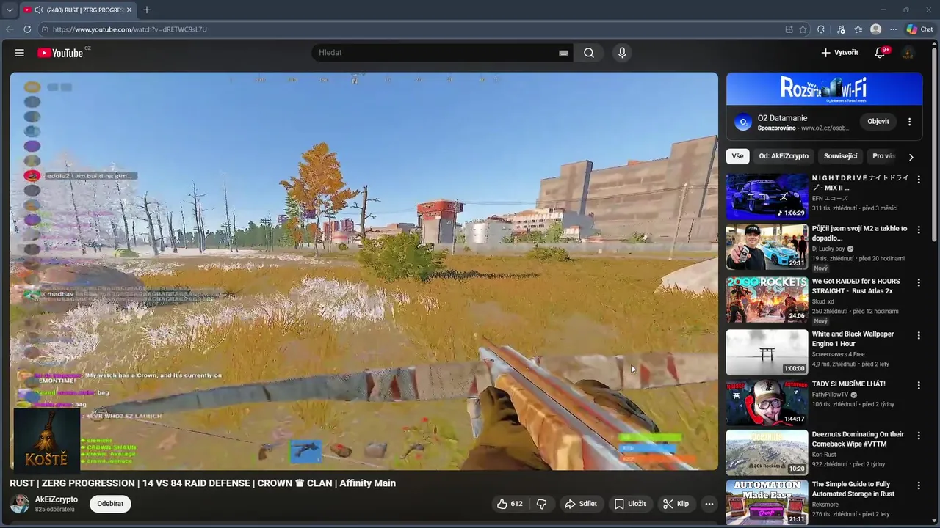940x528 pixels.
Task: Open the notifications bell
Action: pos(880,53)
